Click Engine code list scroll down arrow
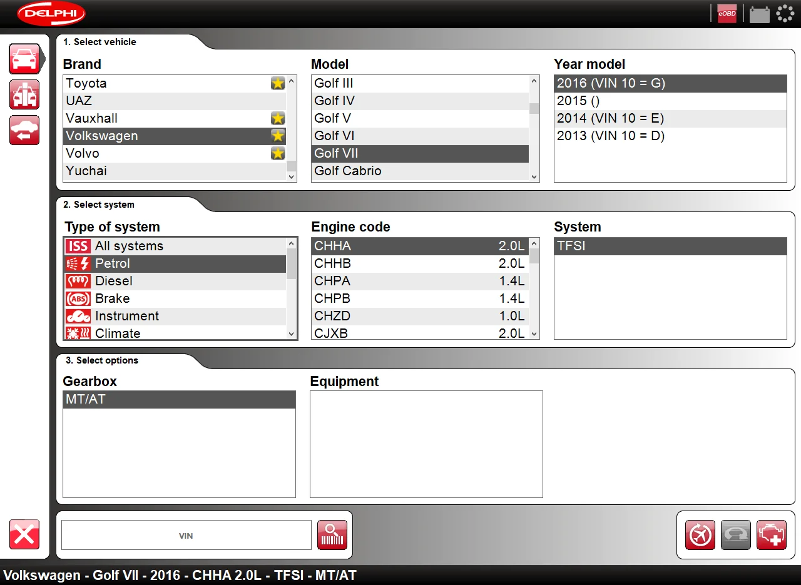Viewport: 801px width, 585px height. (534, 334)
